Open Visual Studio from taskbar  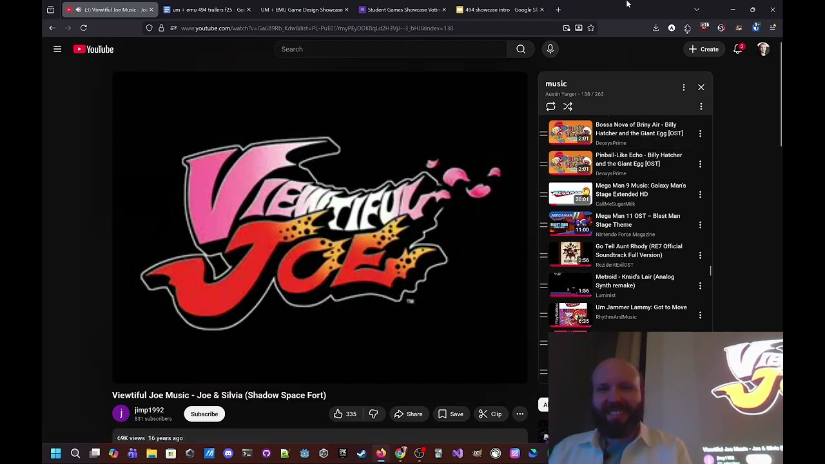(x=458, y=454)
